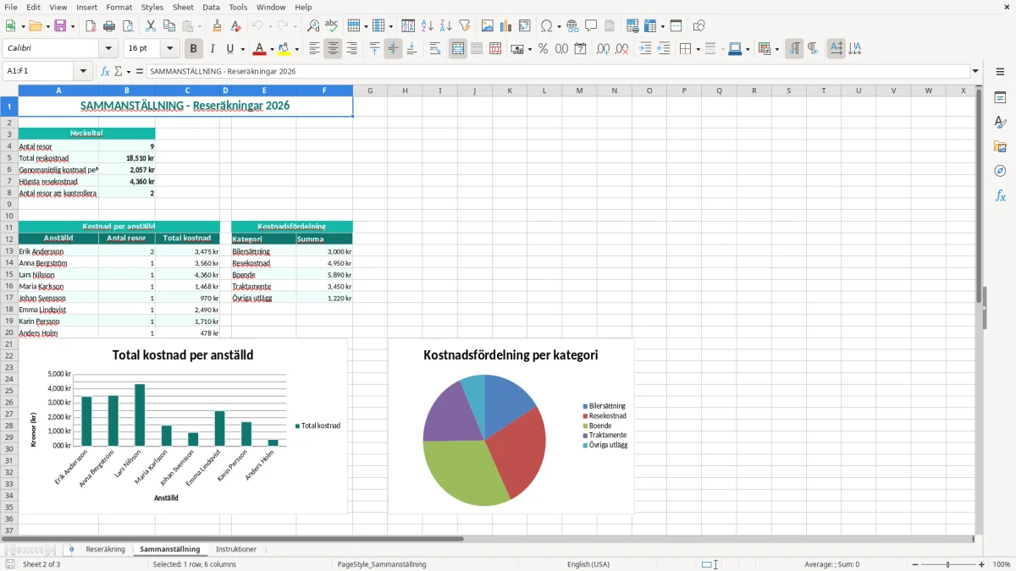The height and width of the screenshot is (571, 1016).
Task: Insert a hyperlink
Action: point(573,26)
